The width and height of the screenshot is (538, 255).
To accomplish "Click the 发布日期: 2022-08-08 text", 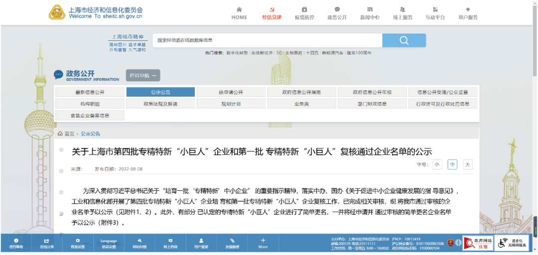I will pyautogui.click(x=119, y=169).
